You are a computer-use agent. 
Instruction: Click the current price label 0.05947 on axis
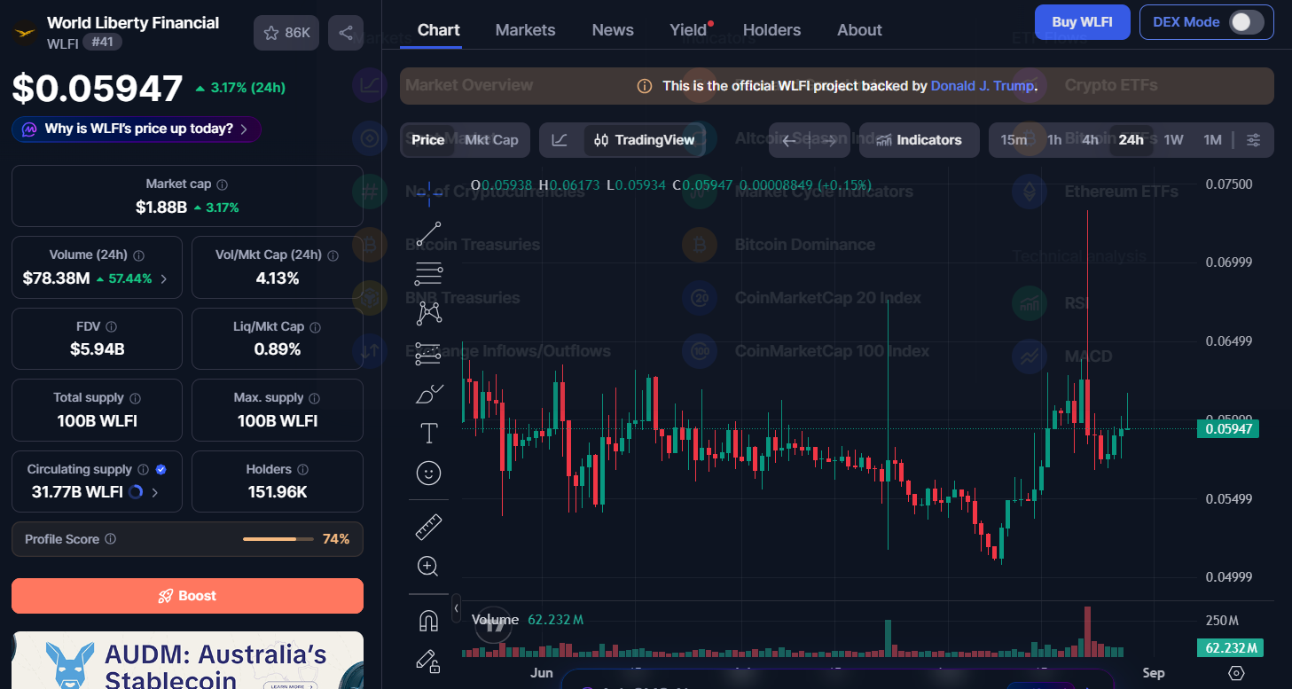[x=1229, y=429]
